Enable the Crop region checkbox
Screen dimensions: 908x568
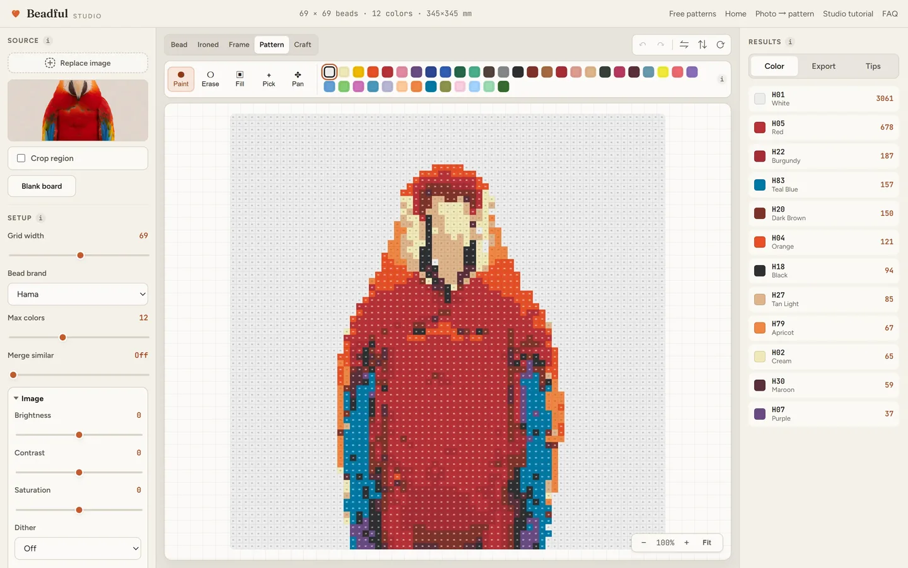[x=21, y=158]
